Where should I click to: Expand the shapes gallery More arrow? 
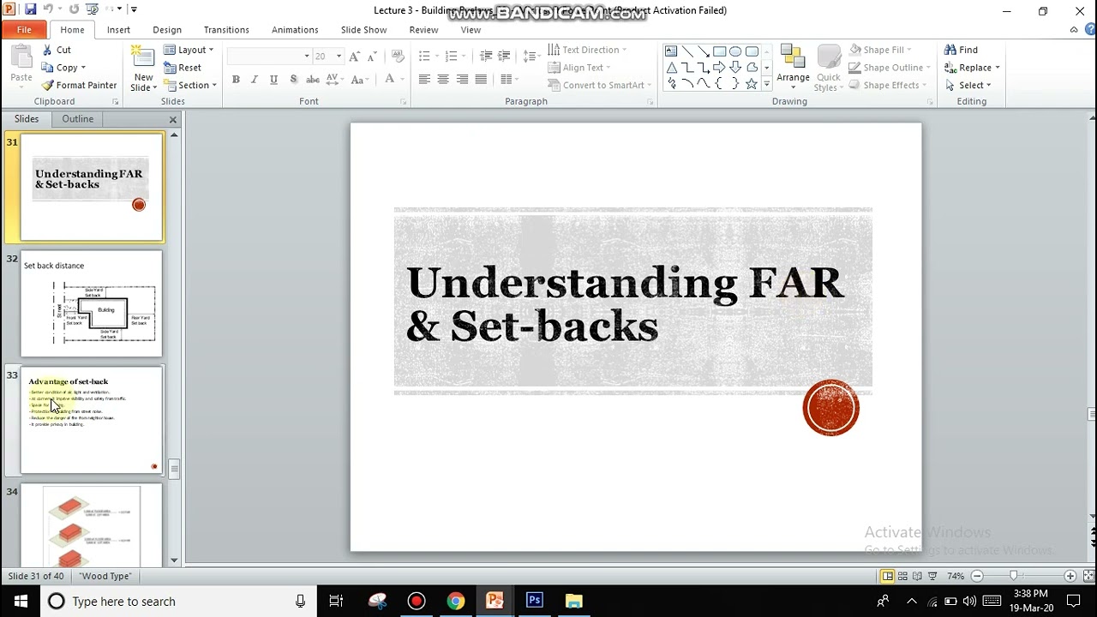point(765,83)
